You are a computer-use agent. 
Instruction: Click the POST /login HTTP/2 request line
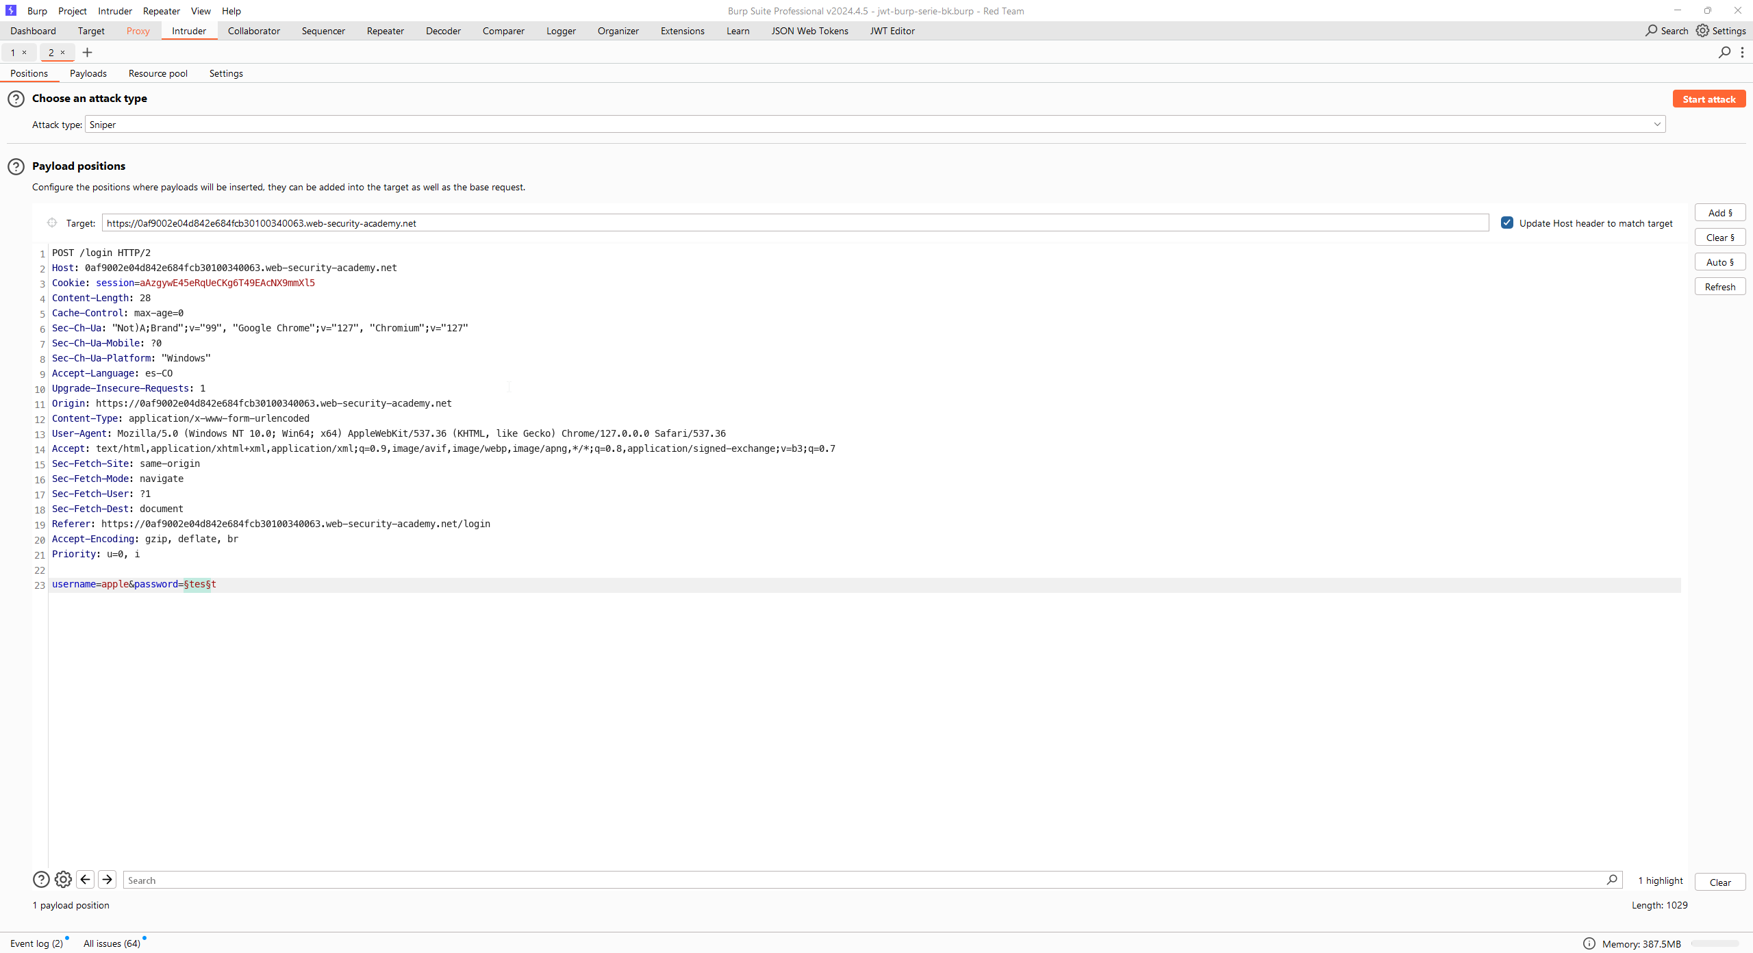point(101,253)
